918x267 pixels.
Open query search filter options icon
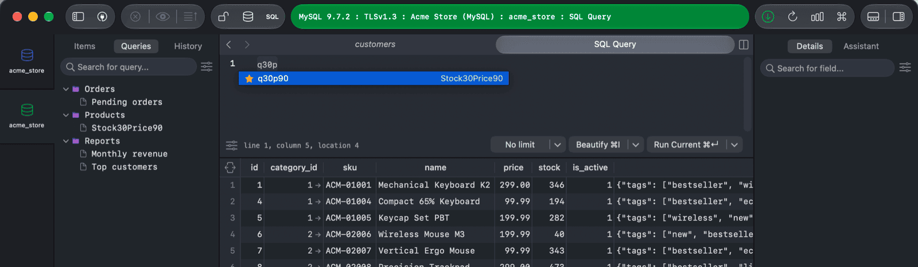[207, 67]
